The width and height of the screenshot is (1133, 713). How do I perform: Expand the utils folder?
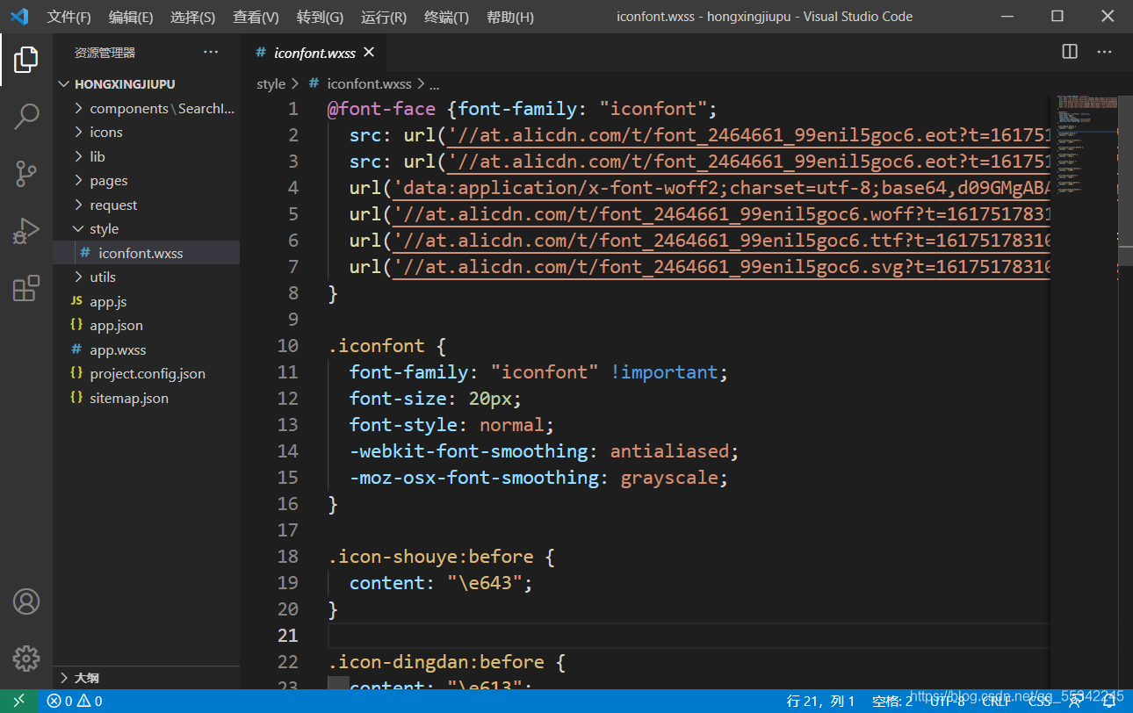pos(146,277)
